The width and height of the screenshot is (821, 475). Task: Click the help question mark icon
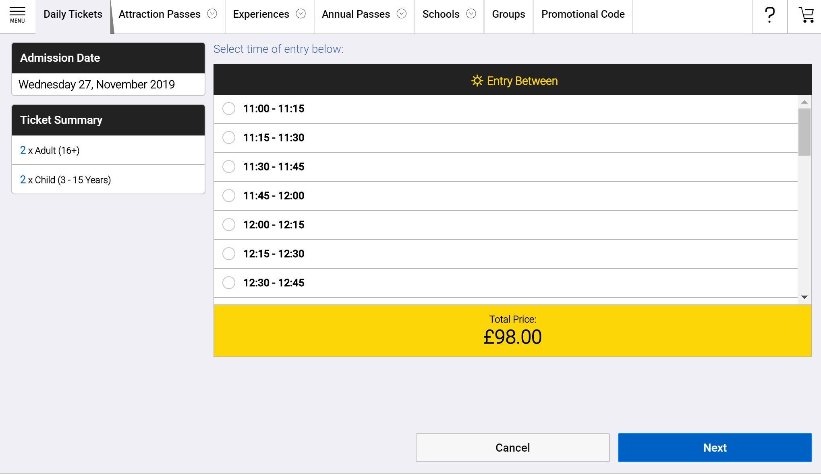click(769, 15)
